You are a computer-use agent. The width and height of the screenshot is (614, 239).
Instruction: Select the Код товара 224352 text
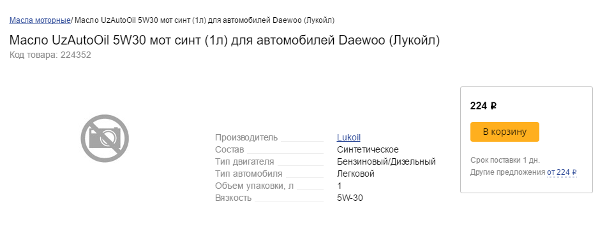(50, 55)
